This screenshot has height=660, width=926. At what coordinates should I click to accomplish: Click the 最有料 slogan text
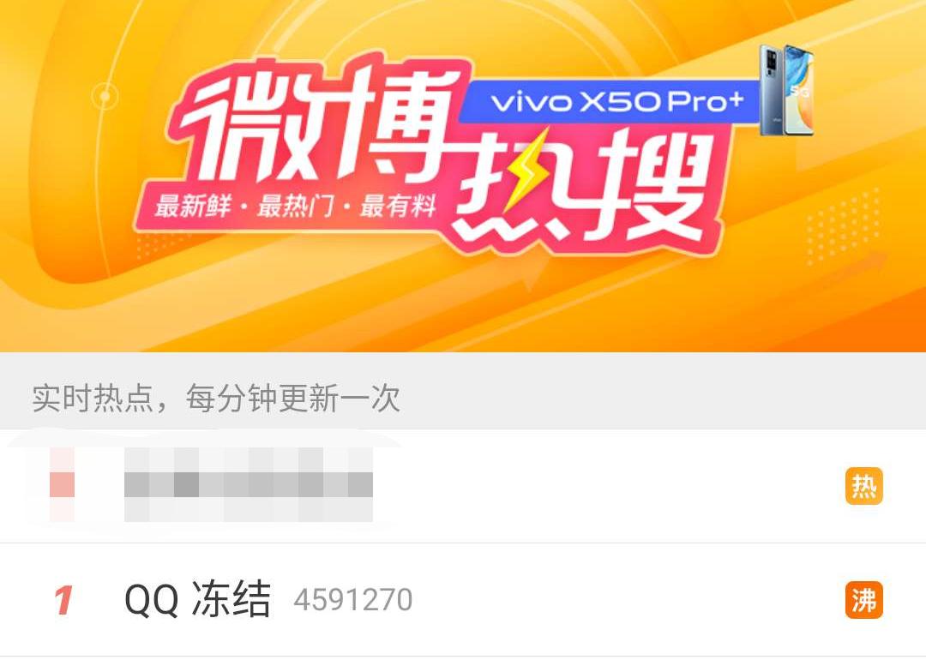[398, 206]
